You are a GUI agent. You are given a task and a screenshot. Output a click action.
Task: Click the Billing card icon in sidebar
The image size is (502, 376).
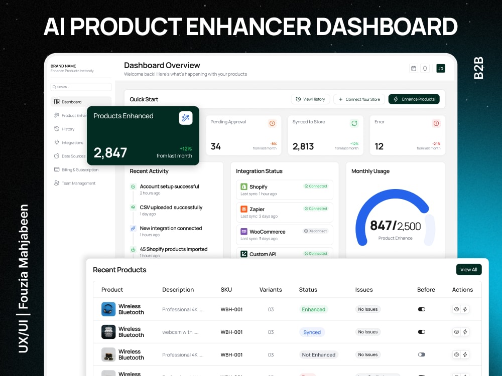(x=57, y=169)
